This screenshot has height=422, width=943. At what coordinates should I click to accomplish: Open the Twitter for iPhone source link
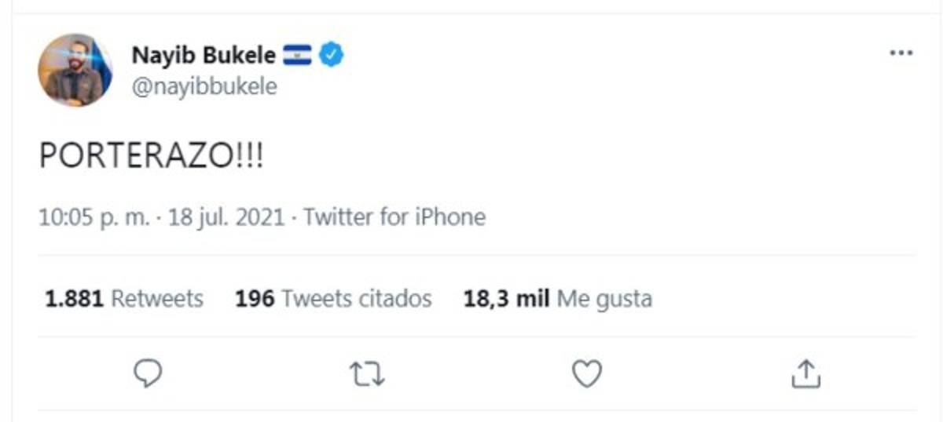(394, 216)
